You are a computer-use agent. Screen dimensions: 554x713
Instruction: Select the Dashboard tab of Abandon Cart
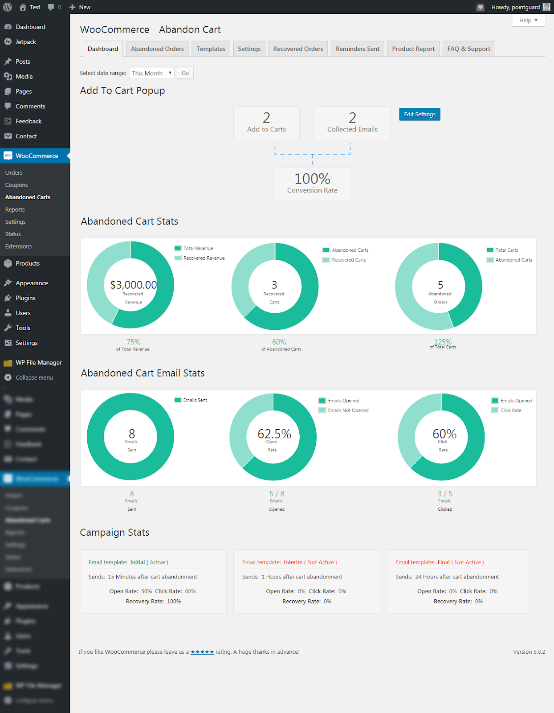[x=103, y=49]
